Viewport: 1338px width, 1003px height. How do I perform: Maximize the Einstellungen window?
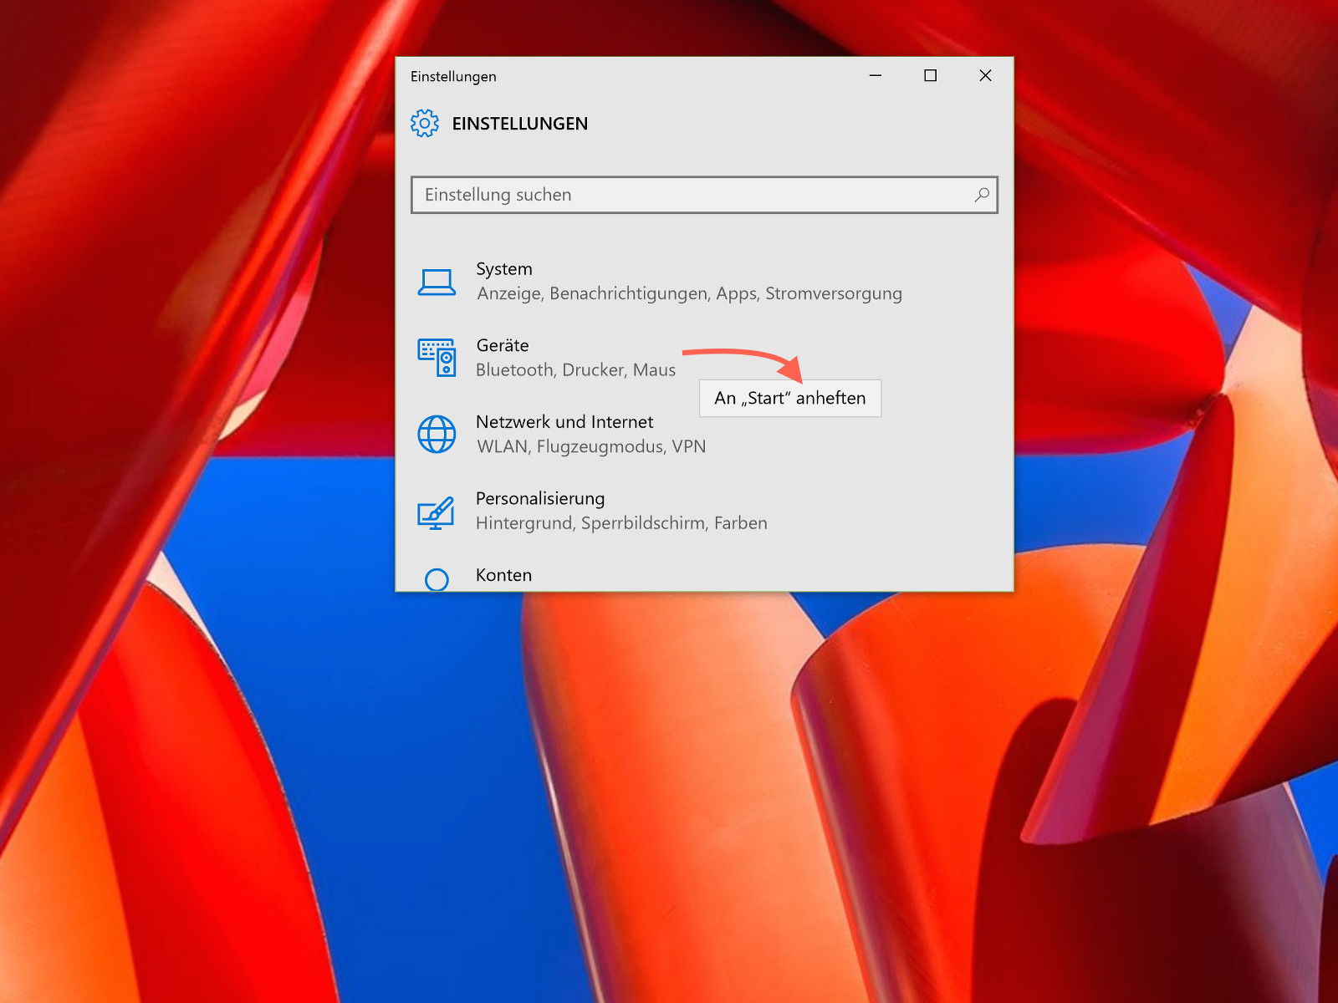pos(930,75)
